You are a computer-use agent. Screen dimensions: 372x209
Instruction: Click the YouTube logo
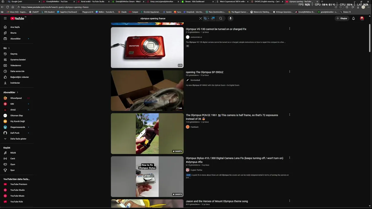pyautogui.click(x=18, y=18)
